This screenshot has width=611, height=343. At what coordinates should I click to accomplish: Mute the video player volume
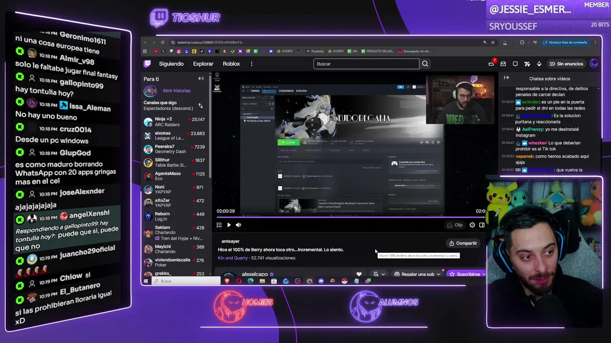pyautogui.click(x=238, y=225)
